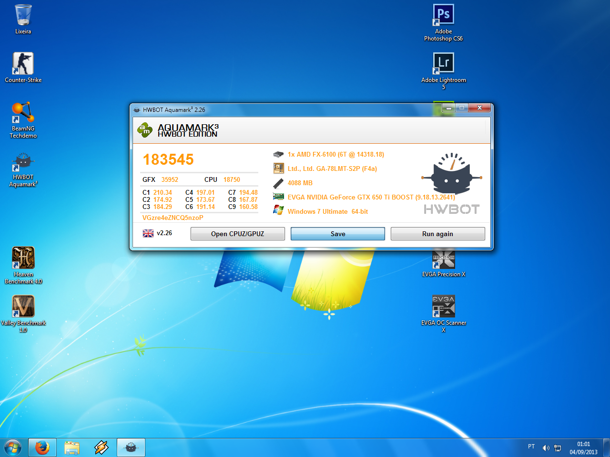Click the PT language indicator in tray

pyautogui.click(x=531, y=447)
